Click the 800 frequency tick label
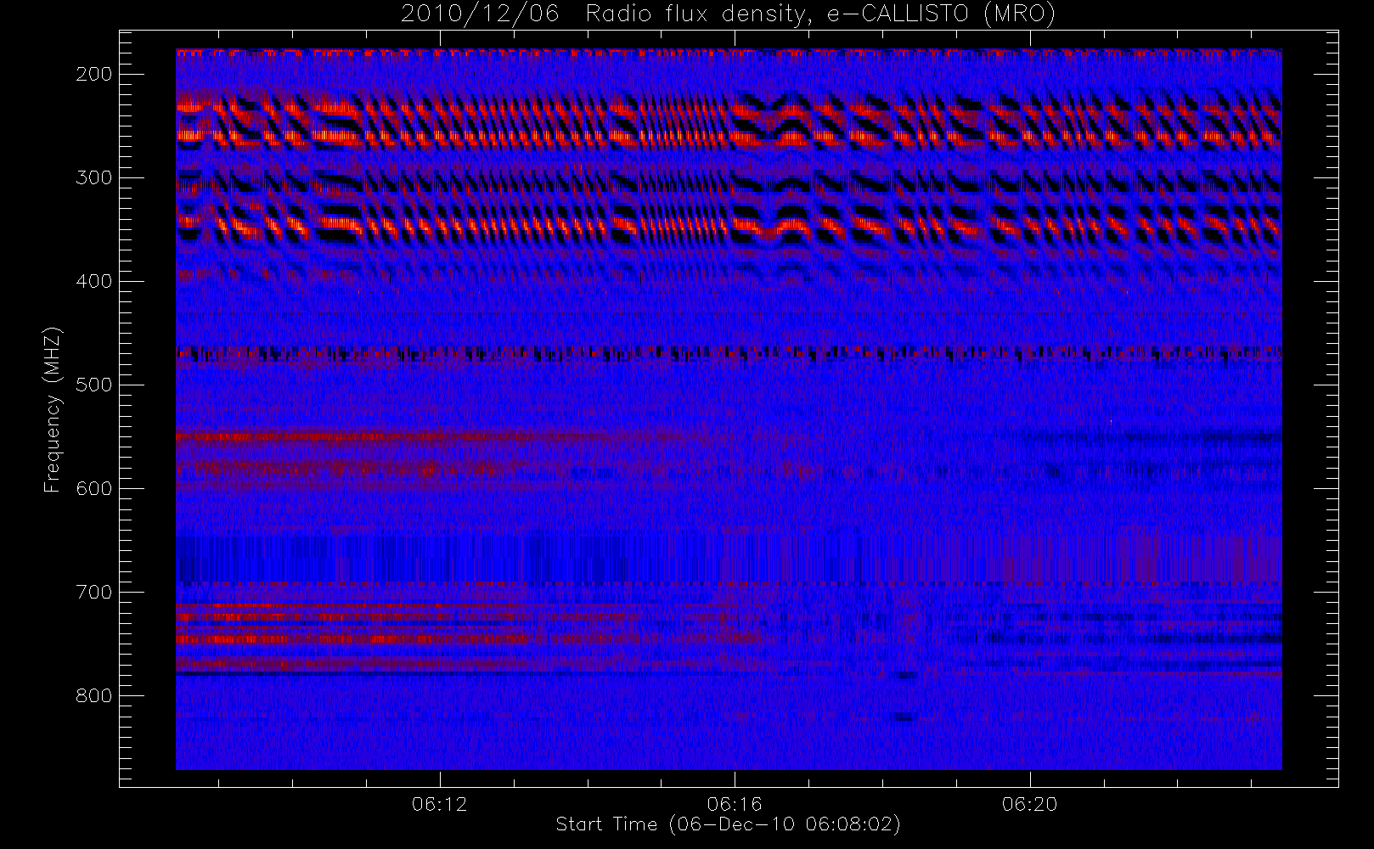The height and width of the screenshot is (849, 1374). pos(94,695)
